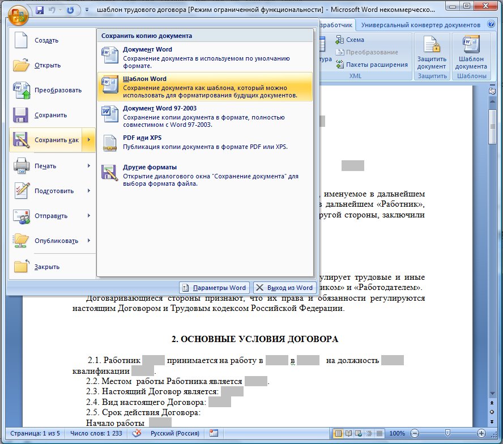Click the macro recording status bar icon
503x444 pixels.
pos(214,433)
